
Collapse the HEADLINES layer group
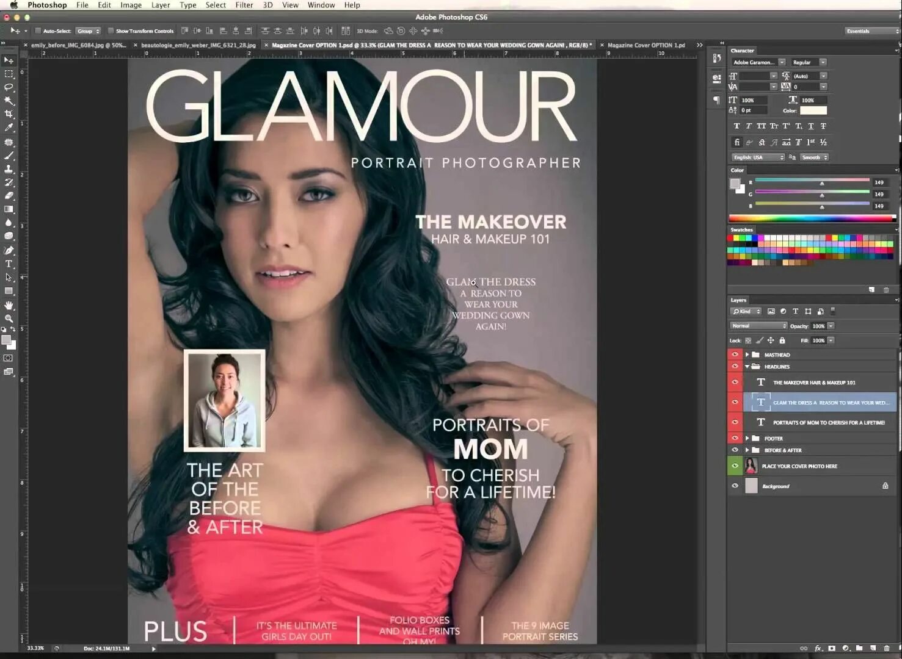point(747,366)
